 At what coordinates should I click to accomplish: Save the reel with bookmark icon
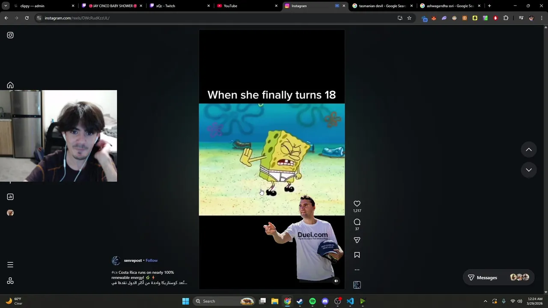point(357,255)
